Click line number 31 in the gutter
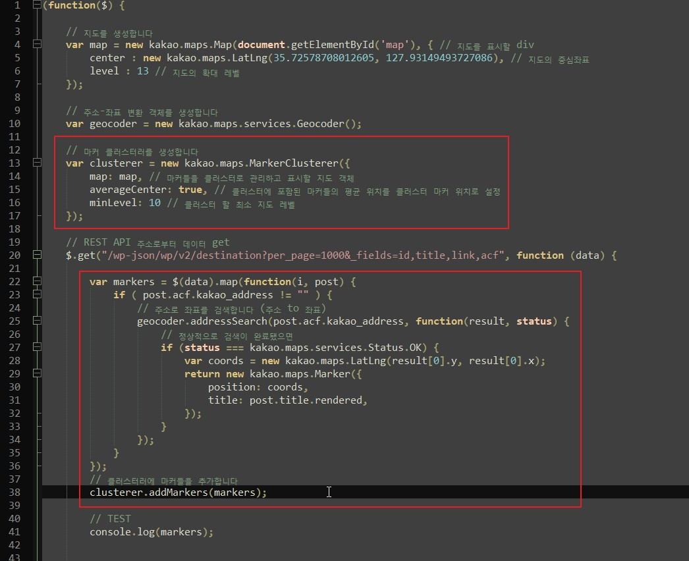 coord(14,400)
